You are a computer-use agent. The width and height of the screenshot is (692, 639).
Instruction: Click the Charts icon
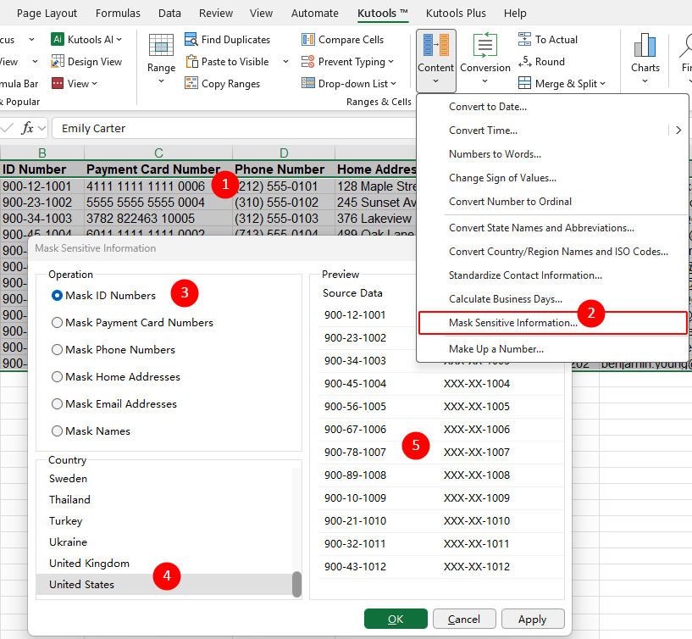pyautogui.click(x=645, y=45)
